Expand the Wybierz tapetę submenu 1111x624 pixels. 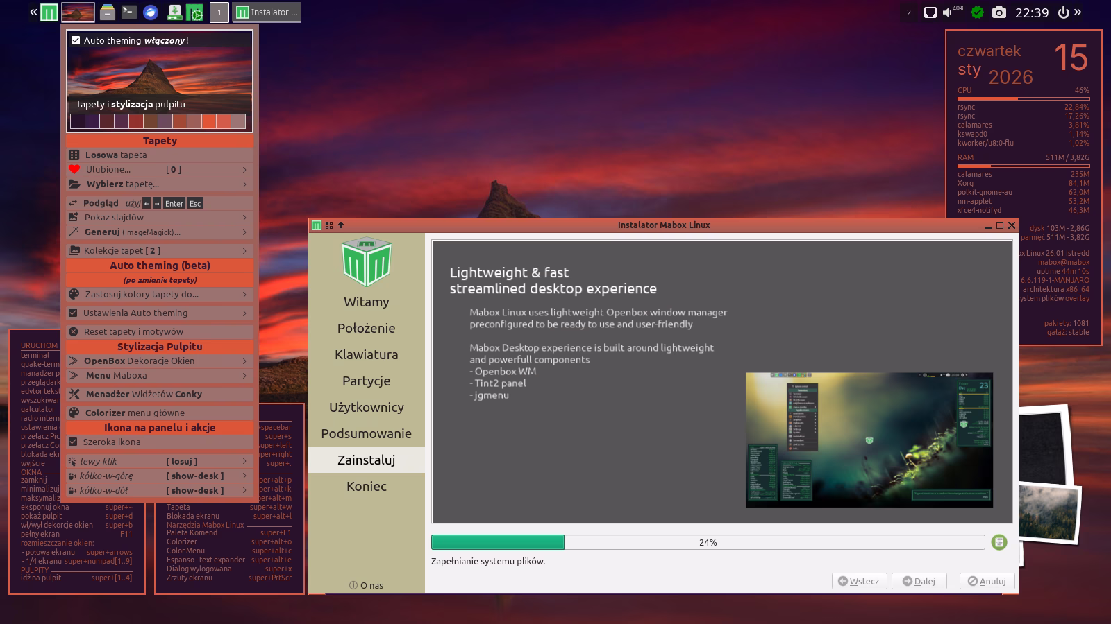click(160, 184)
